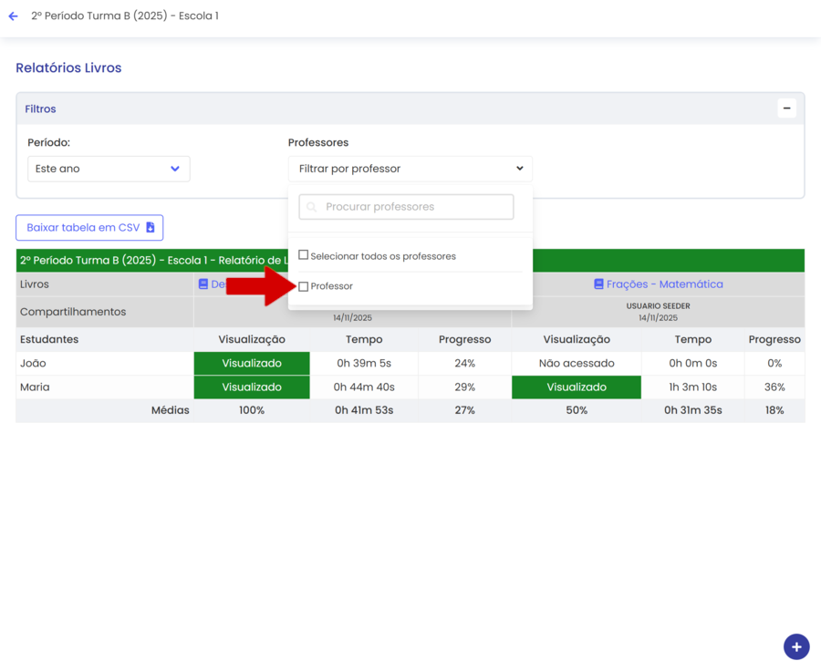Click the CSV file download icon
This screenshot has width=821, height=671.
151,228
